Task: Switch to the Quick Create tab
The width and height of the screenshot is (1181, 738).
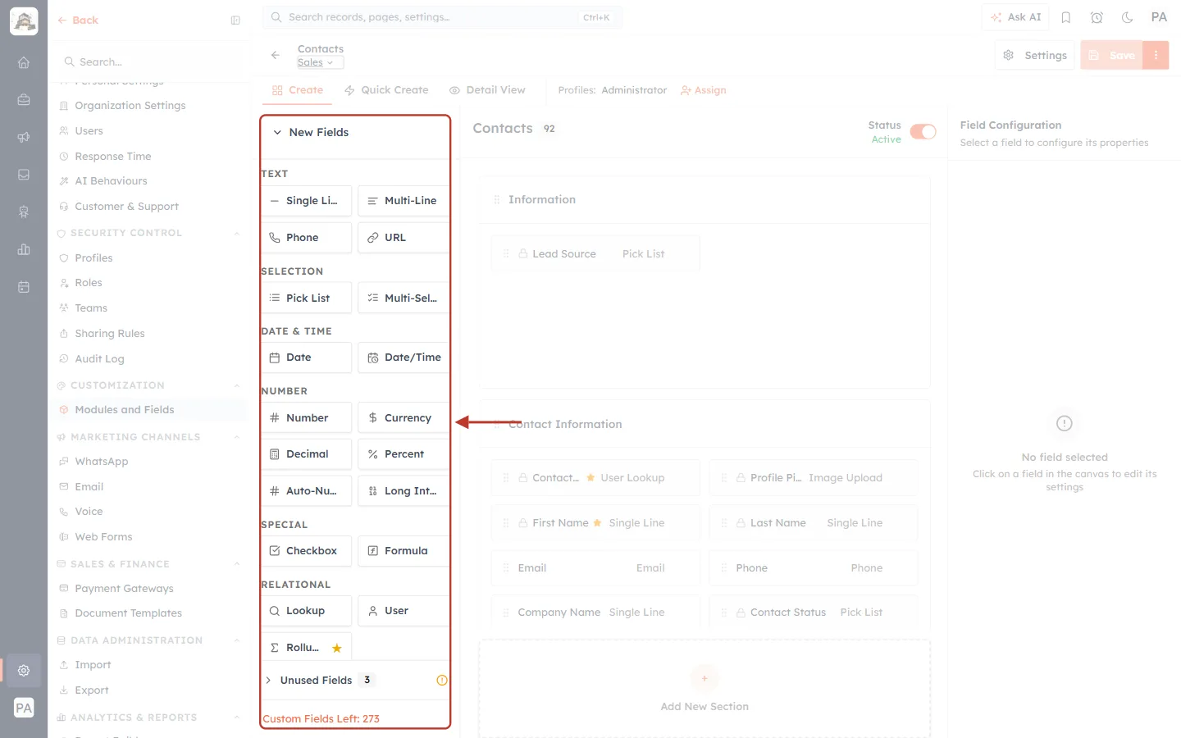Action: coord(386,90)
